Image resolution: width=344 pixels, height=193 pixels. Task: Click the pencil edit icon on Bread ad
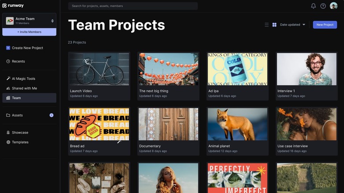pyautogui.click(x=119, y=142)
